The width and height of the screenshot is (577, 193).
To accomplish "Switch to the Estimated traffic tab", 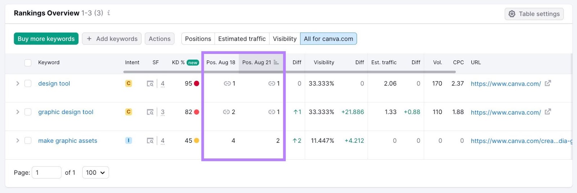I will tap(242, 39).
